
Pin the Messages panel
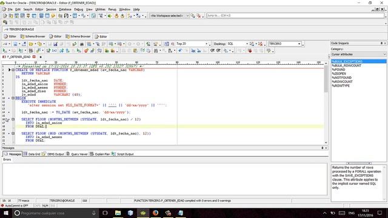[322, 148]
